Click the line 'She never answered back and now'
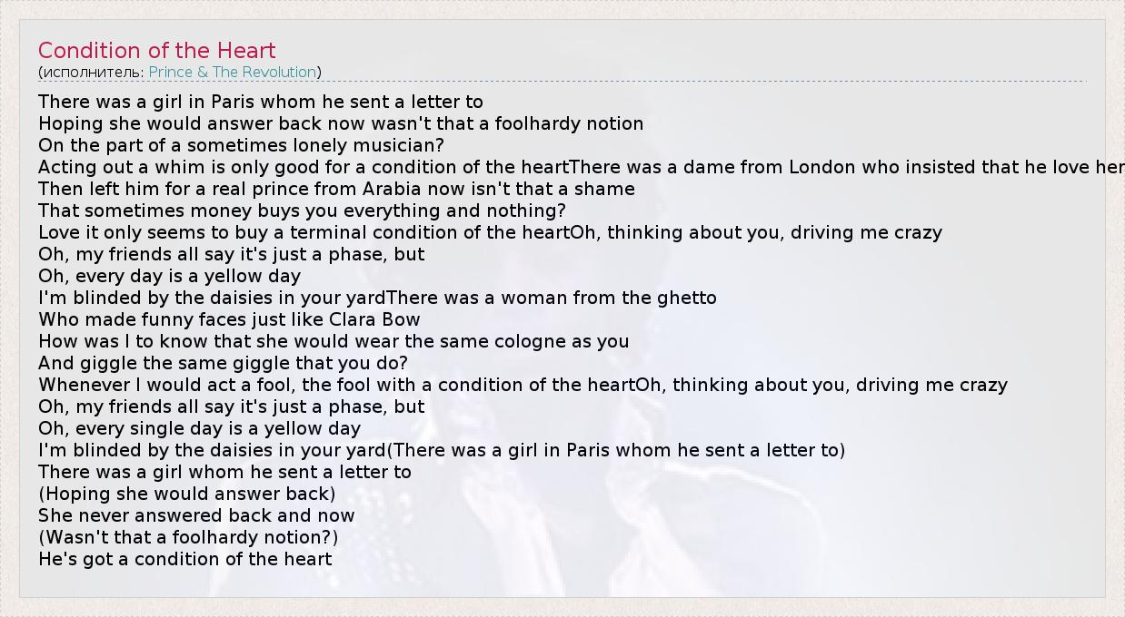 [196, 515]
